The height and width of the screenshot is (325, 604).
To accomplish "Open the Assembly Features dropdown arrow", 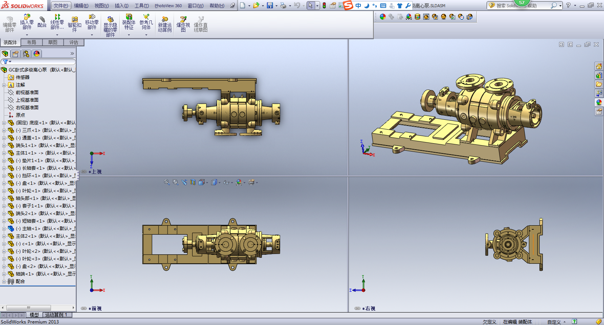I will (x=129, y=35).
